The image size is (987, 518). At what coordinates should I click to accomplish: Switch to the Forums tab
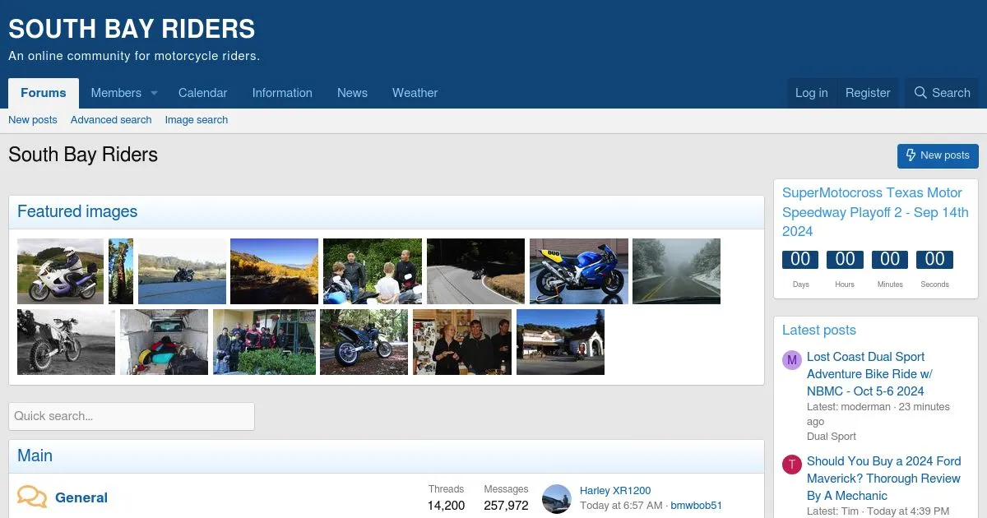[x=44, y=93]
